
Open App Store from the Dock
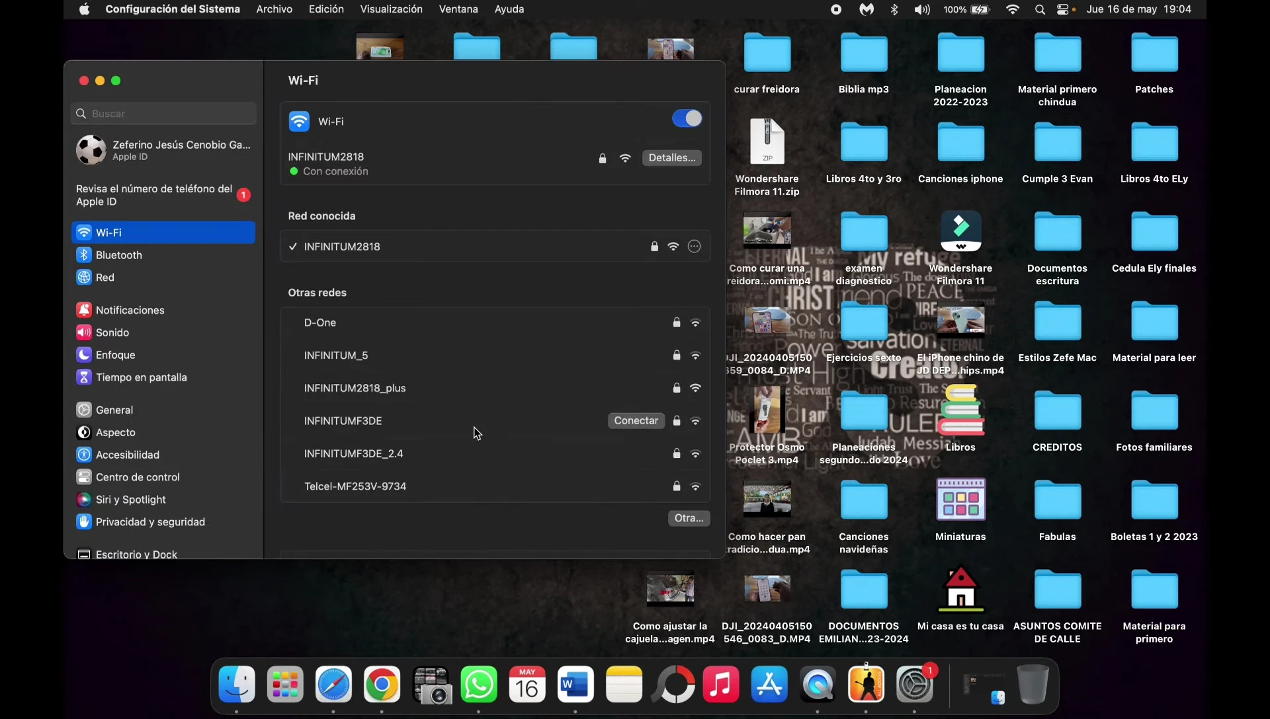pos(769,685)
